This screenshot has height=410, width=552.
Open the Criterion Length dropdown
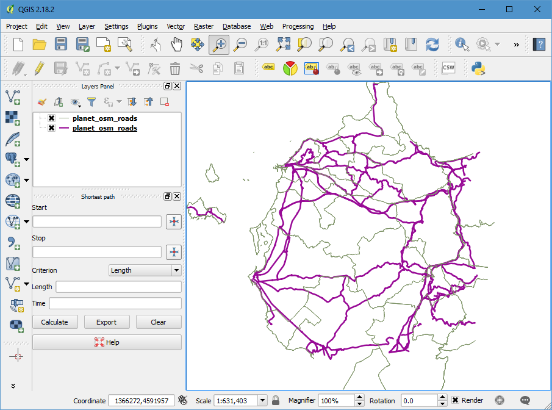145,270
